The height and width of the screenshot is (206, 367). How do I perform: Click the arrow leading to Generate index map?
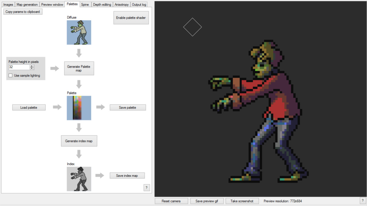tap(79, 127)
